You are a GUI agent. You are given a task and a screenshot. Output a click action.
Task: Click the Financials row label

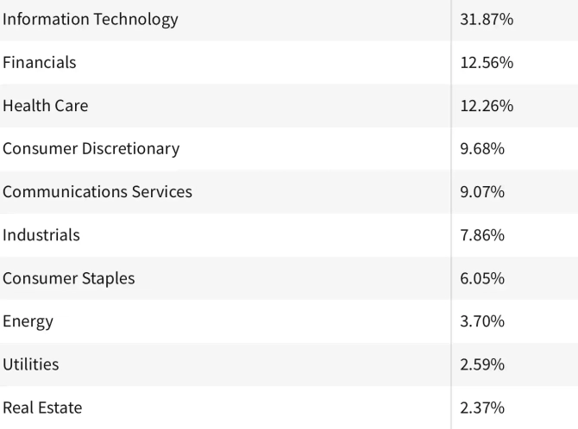[x=40, y=62]
